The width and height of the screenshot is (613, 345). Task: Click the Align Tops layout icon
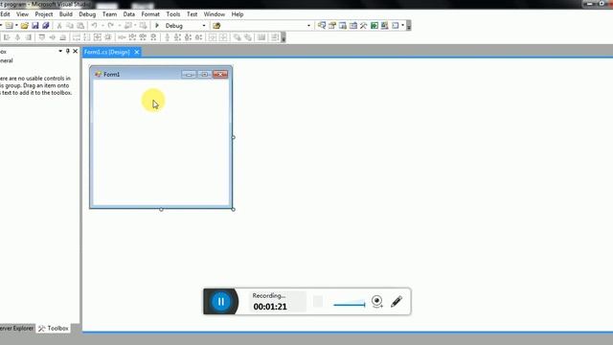(x=41, y=37)
